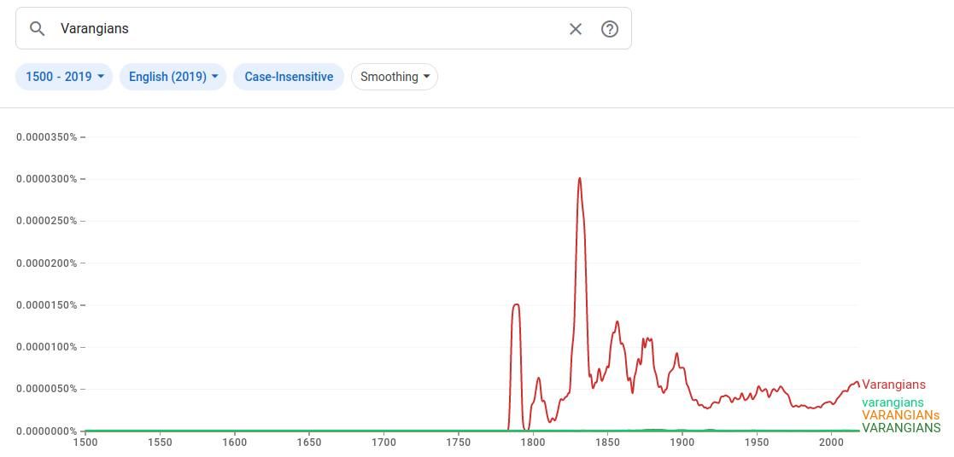Click the 1900 x-axis year label
This screenshot has width=954, height=457.
tap(682, 443)
